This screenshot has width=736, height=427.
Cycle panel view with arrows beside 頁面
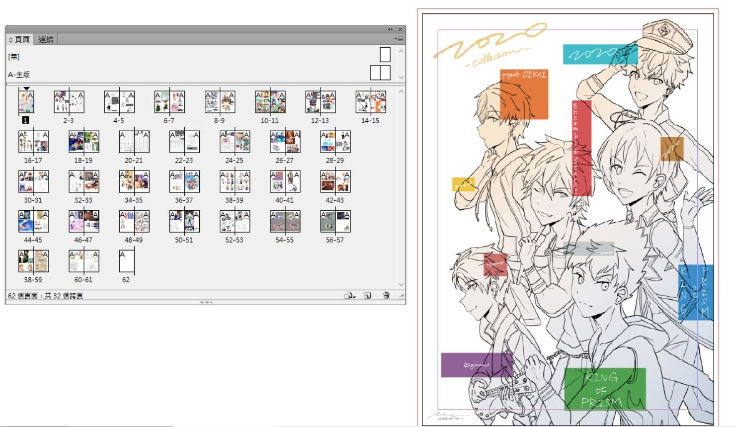click(x=10, y=40)
